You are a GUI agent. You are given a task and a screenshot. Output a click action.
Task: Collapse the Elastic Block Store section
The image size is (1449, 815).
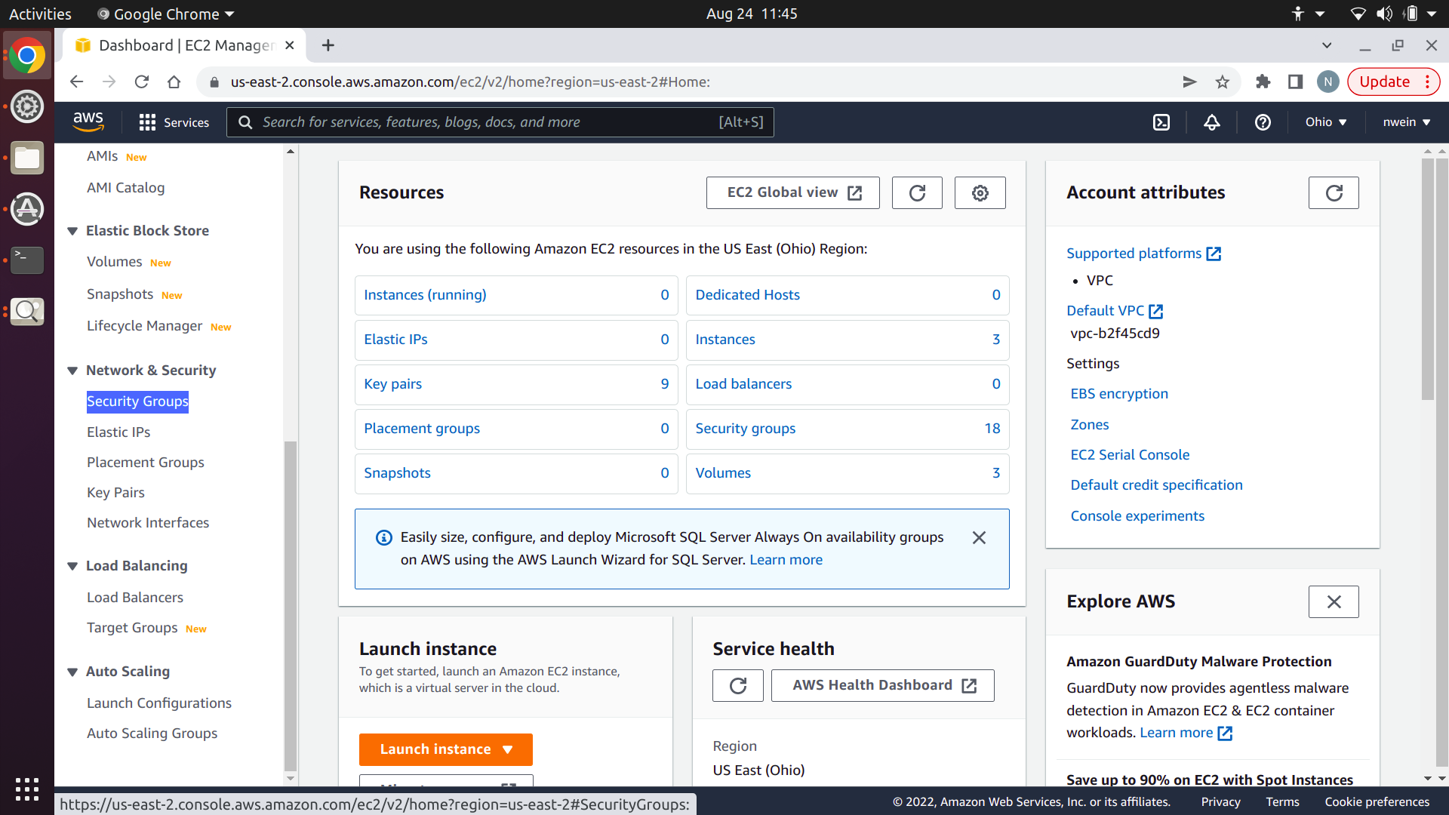pyautogui.click(x=72, y=231)
